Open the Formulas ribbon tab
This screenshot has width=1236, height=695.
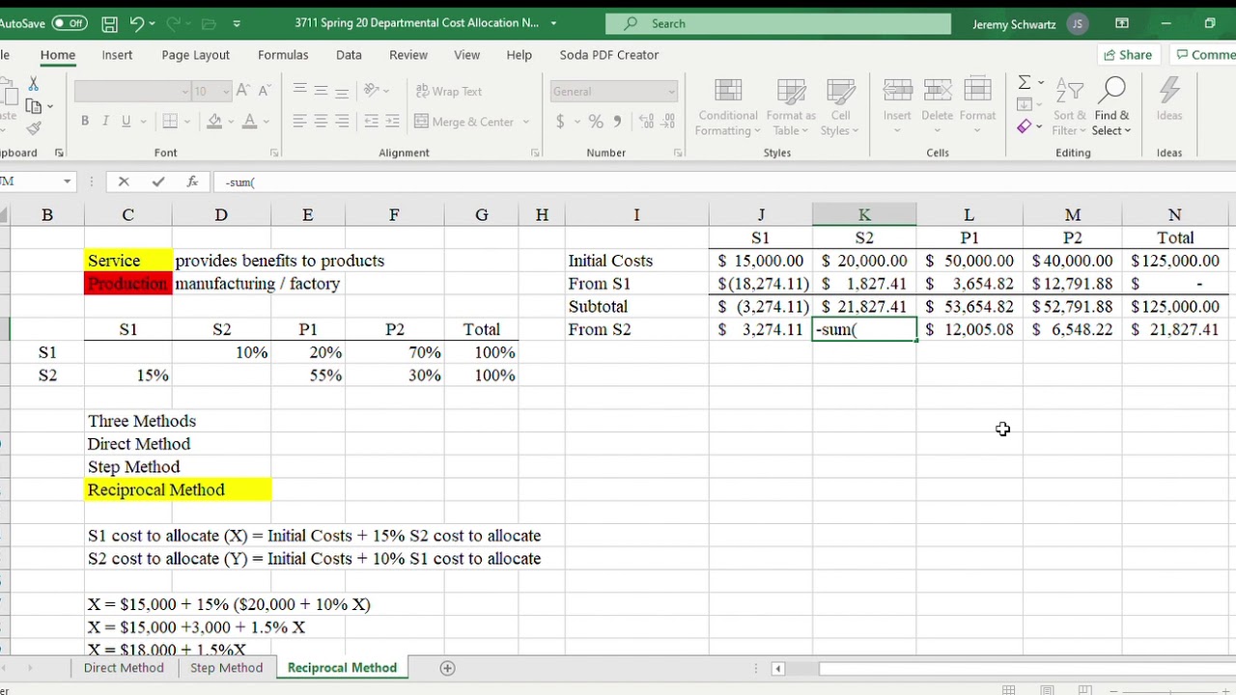283,55
